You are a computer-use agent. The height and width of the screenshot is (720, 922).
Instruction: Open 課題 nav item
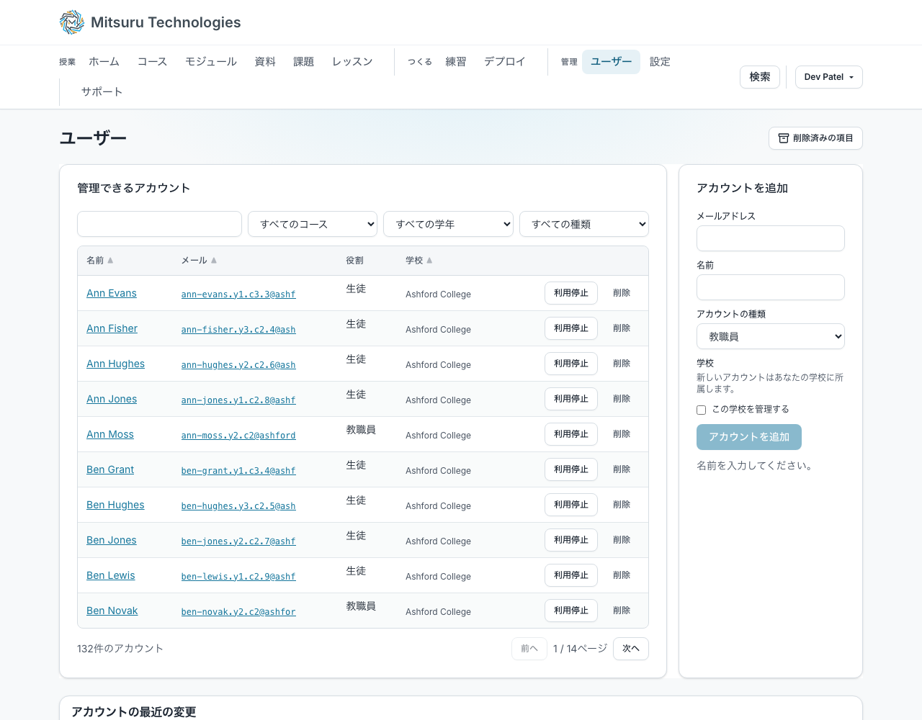pyautogui.click(x=303, y=62)
